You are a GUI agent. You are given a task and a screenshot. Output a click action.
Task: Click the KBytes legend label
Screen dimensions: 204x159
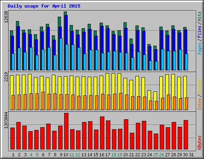pyautogui.click(x=200, y=143)
